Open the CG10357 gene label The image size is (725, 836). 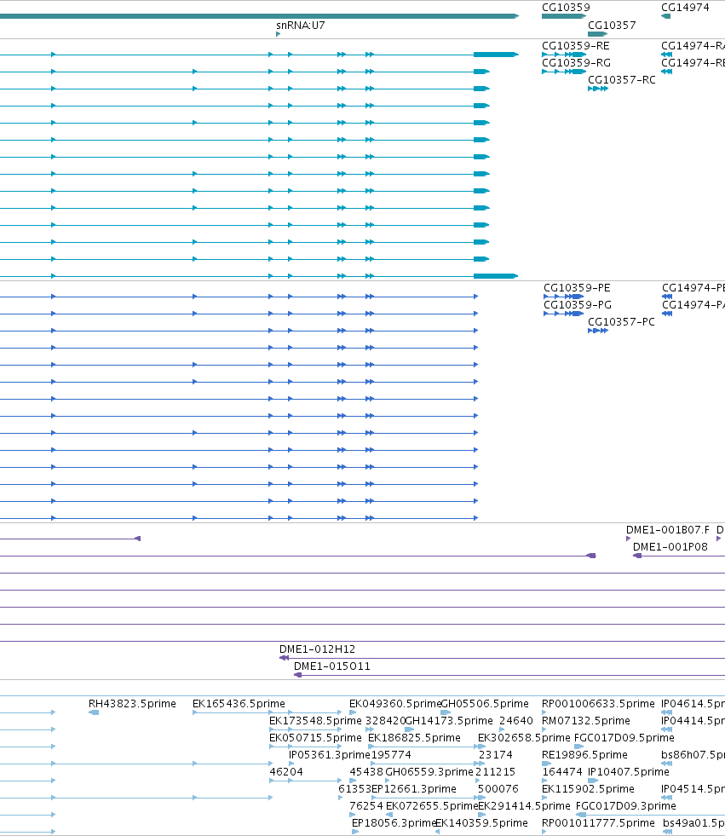(612, 25)
